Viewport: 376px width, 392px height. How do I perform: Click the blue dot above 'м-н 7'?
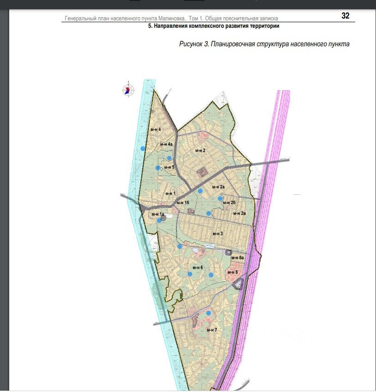[208, 313]
